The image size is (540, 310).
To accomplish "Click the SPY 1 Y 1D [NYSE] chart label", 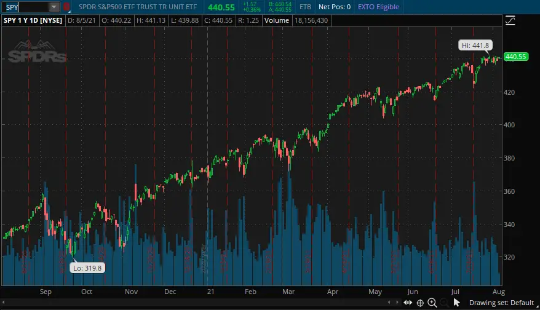I will 33,20.
